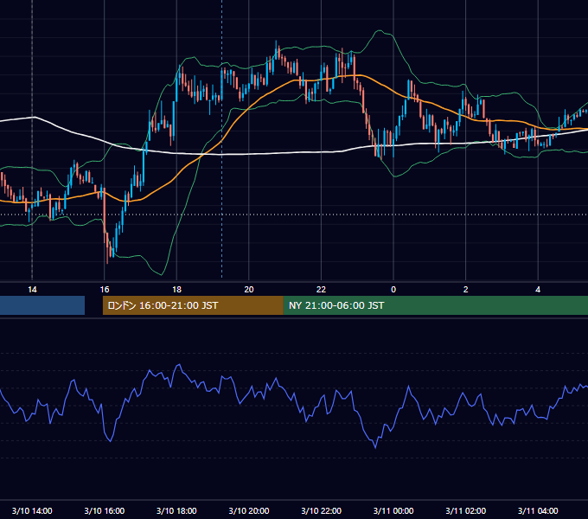Click the 3/11 02:00 time label
The width and height of the screenshot is (588, 519).
tap(465, 510)
